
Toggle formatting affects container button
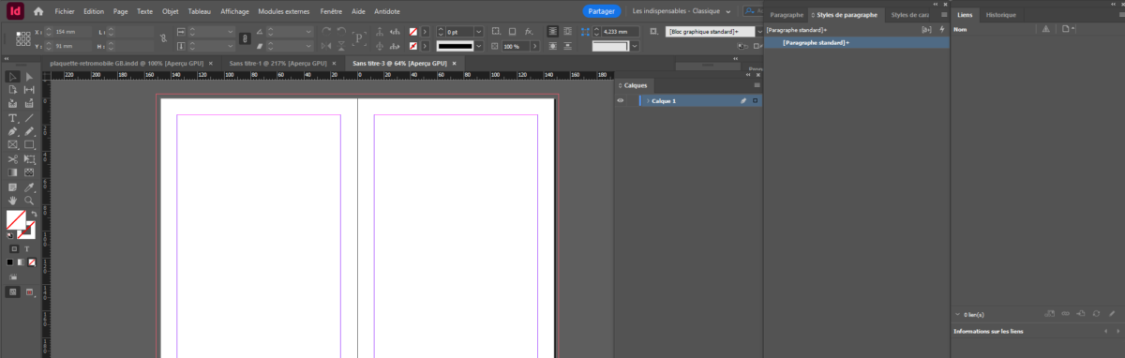point(14,248)
